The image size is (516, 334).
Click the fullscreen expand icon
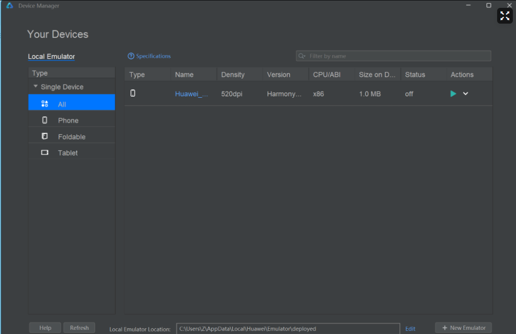505,16
